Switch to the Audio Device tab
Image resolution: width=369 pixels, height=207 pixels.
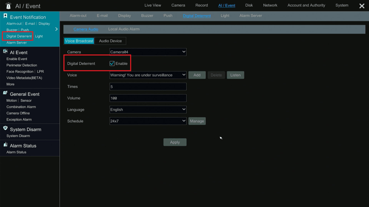pyautogui.click(x=110, y=41)
